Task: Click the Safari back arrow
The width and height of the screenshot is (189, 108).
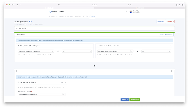Action: tap(17, 5)
